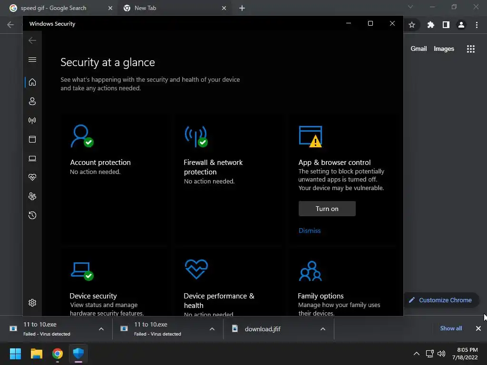Open Account protection sidebar icon
The height and width of the screenshot is (365, 487).
click(x=32, y=101)
